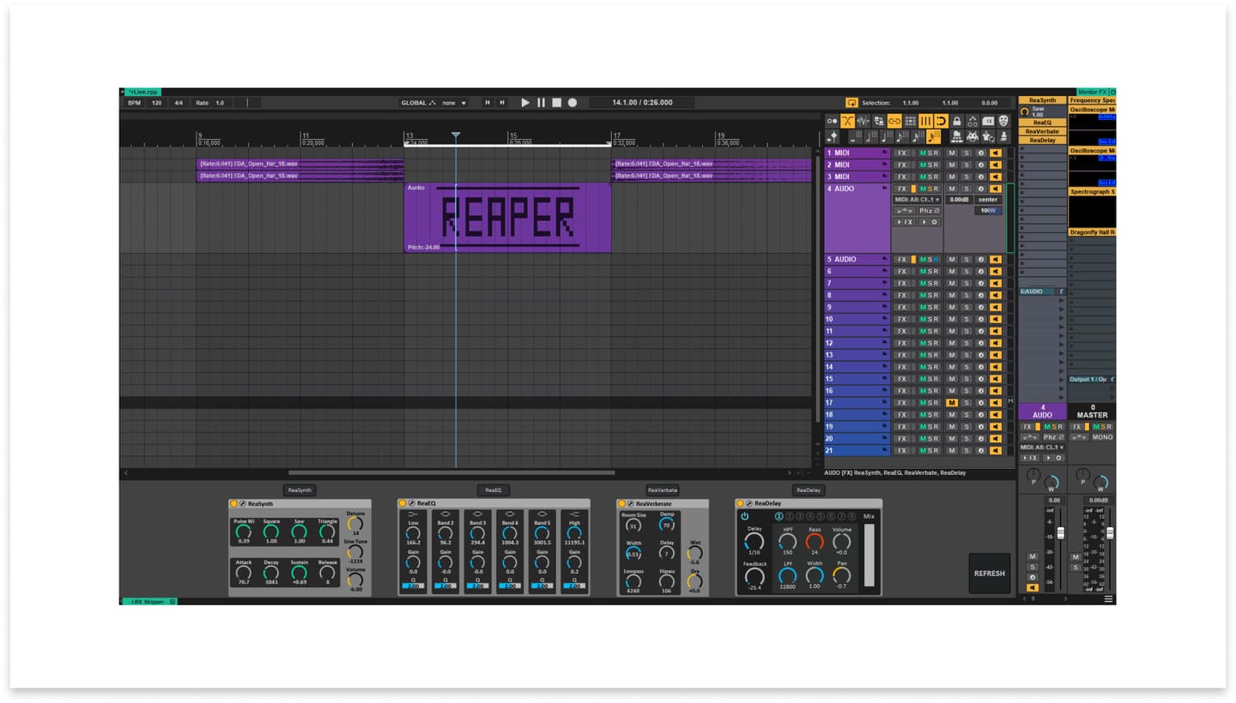Toggle the grid lines toolbar icon

(x=925, y=121)
